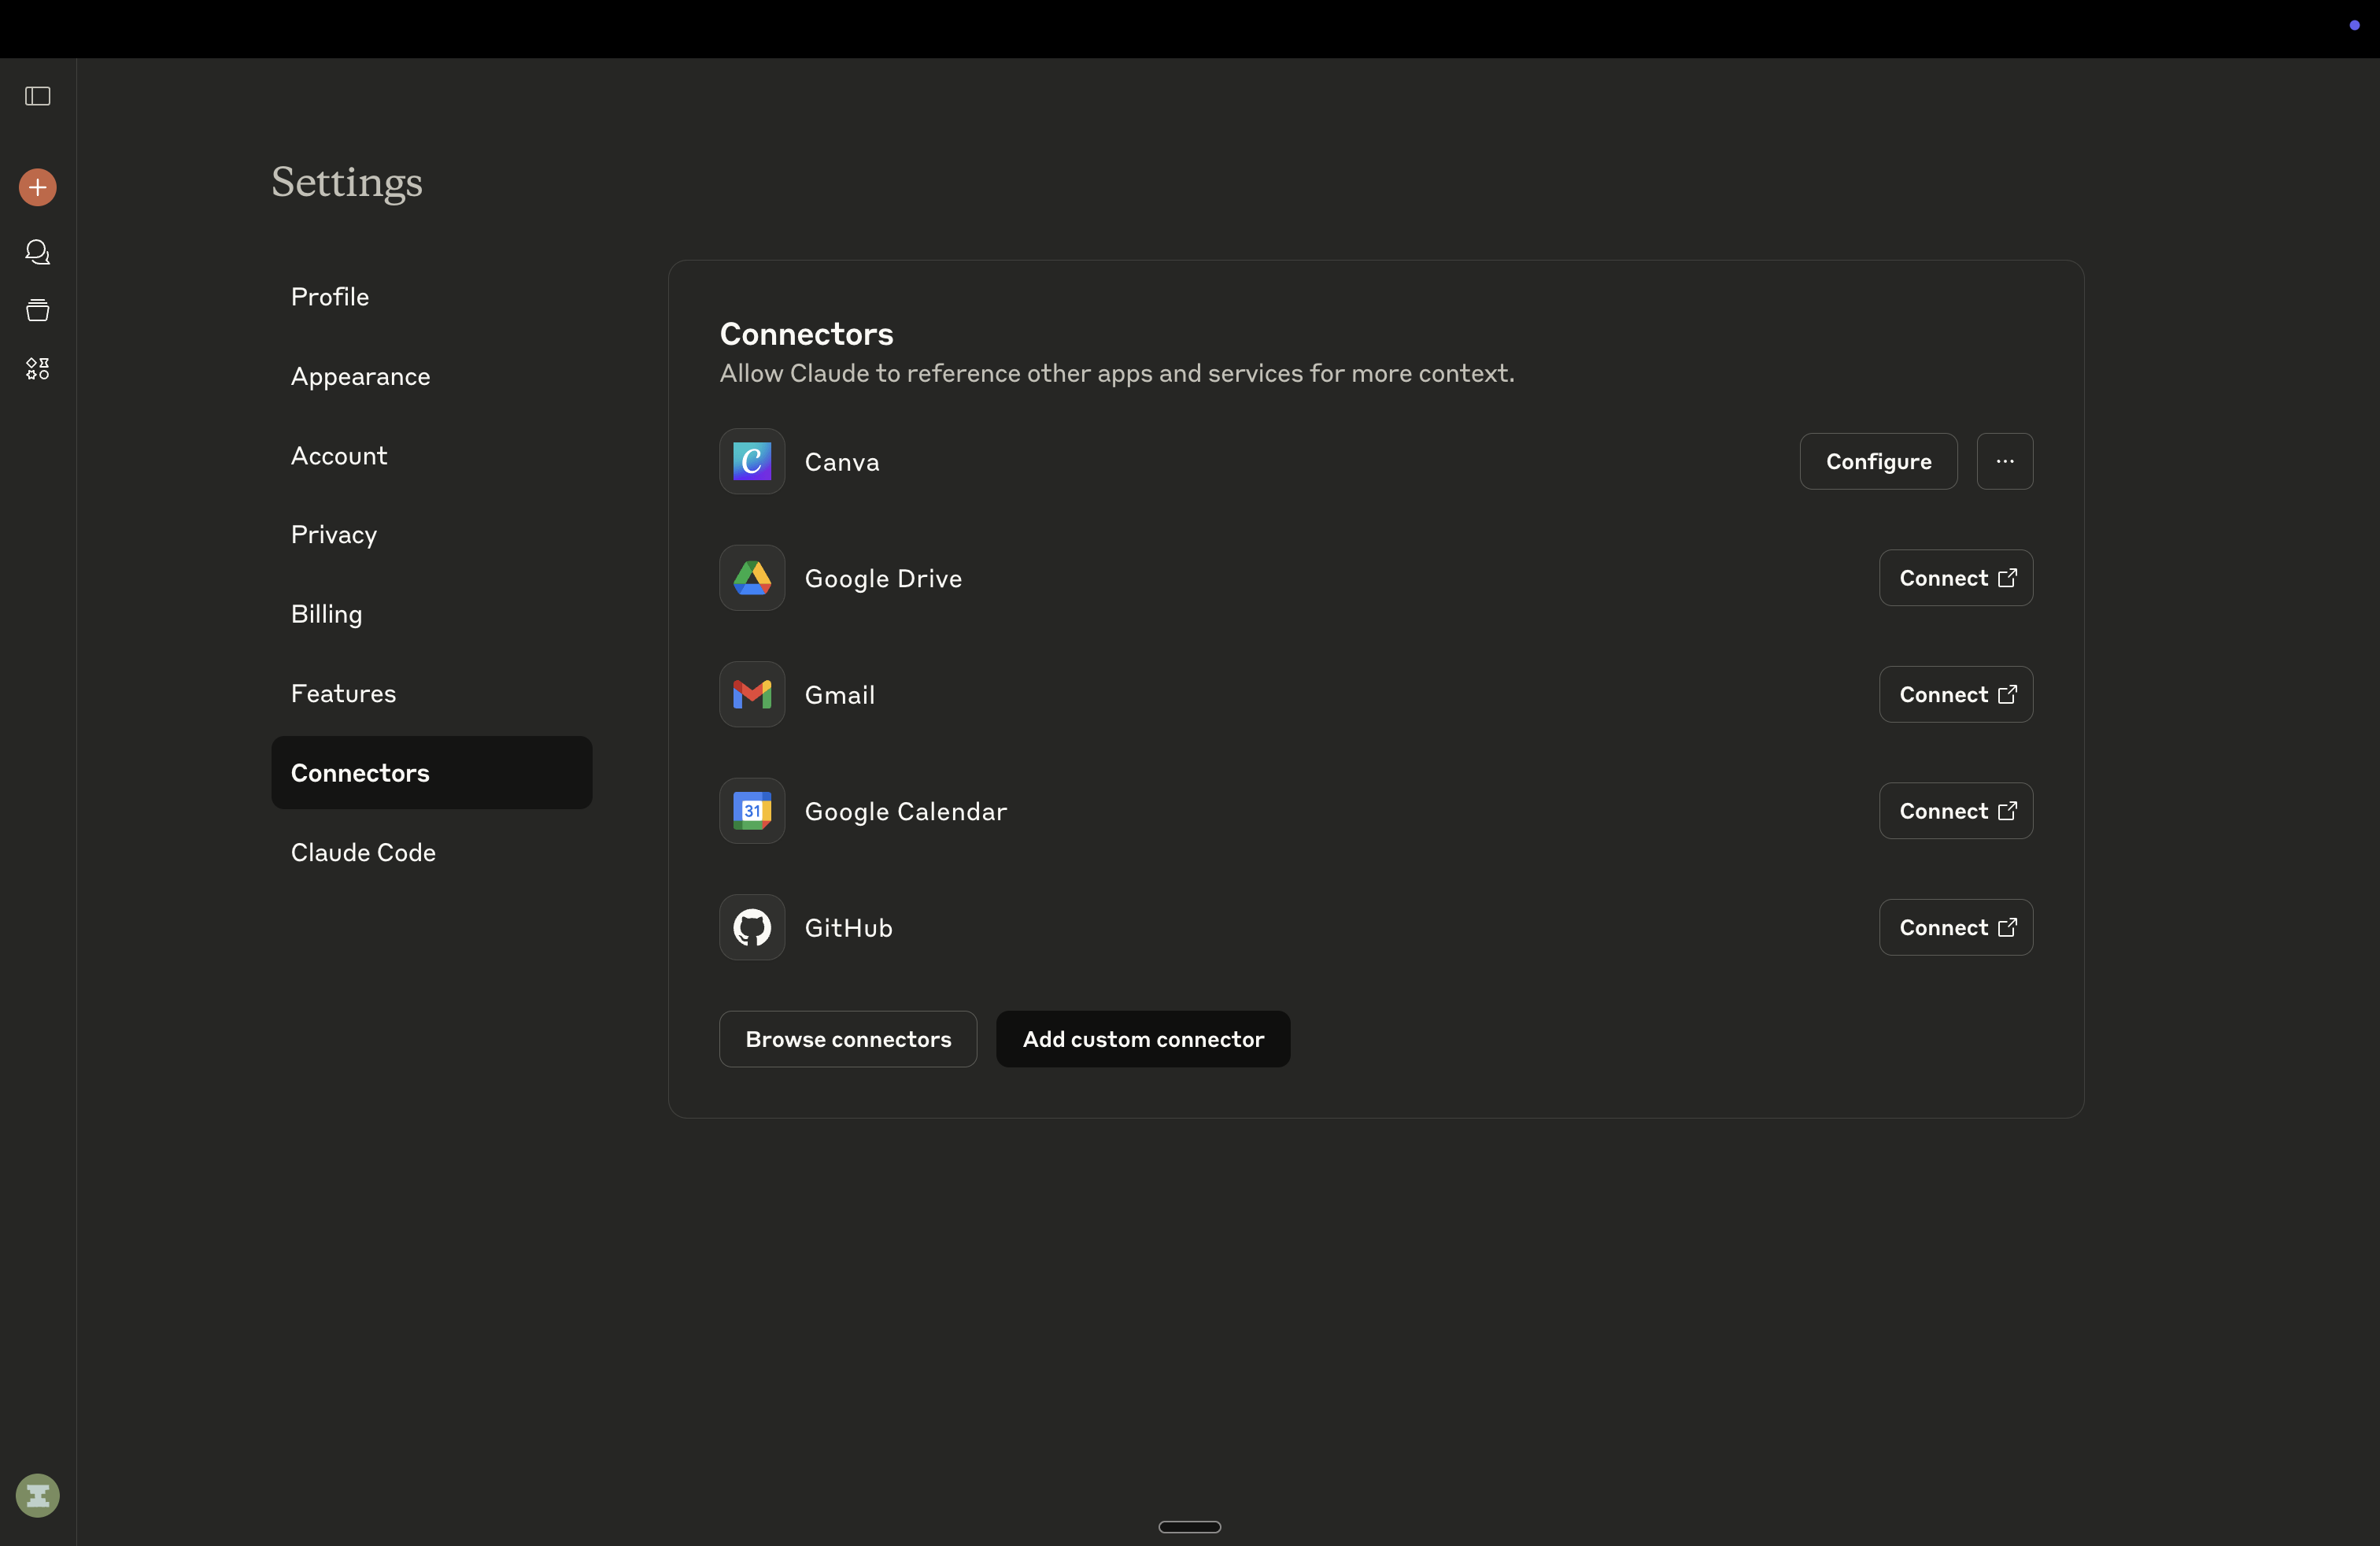Image resolution: width=2380 pixels, height=1546 pixels.
Task: Open the Features settings section
Action: (x=431, y=694)
